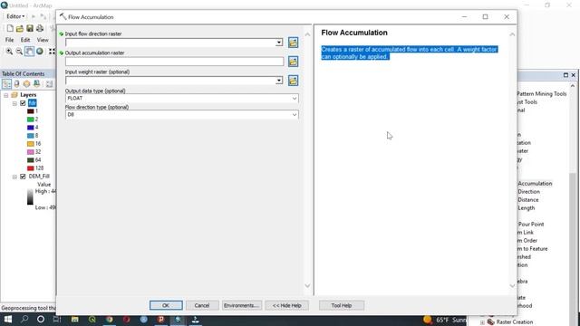Click Output accumulation raster text field
580x326 pixels.
[174, 62]
